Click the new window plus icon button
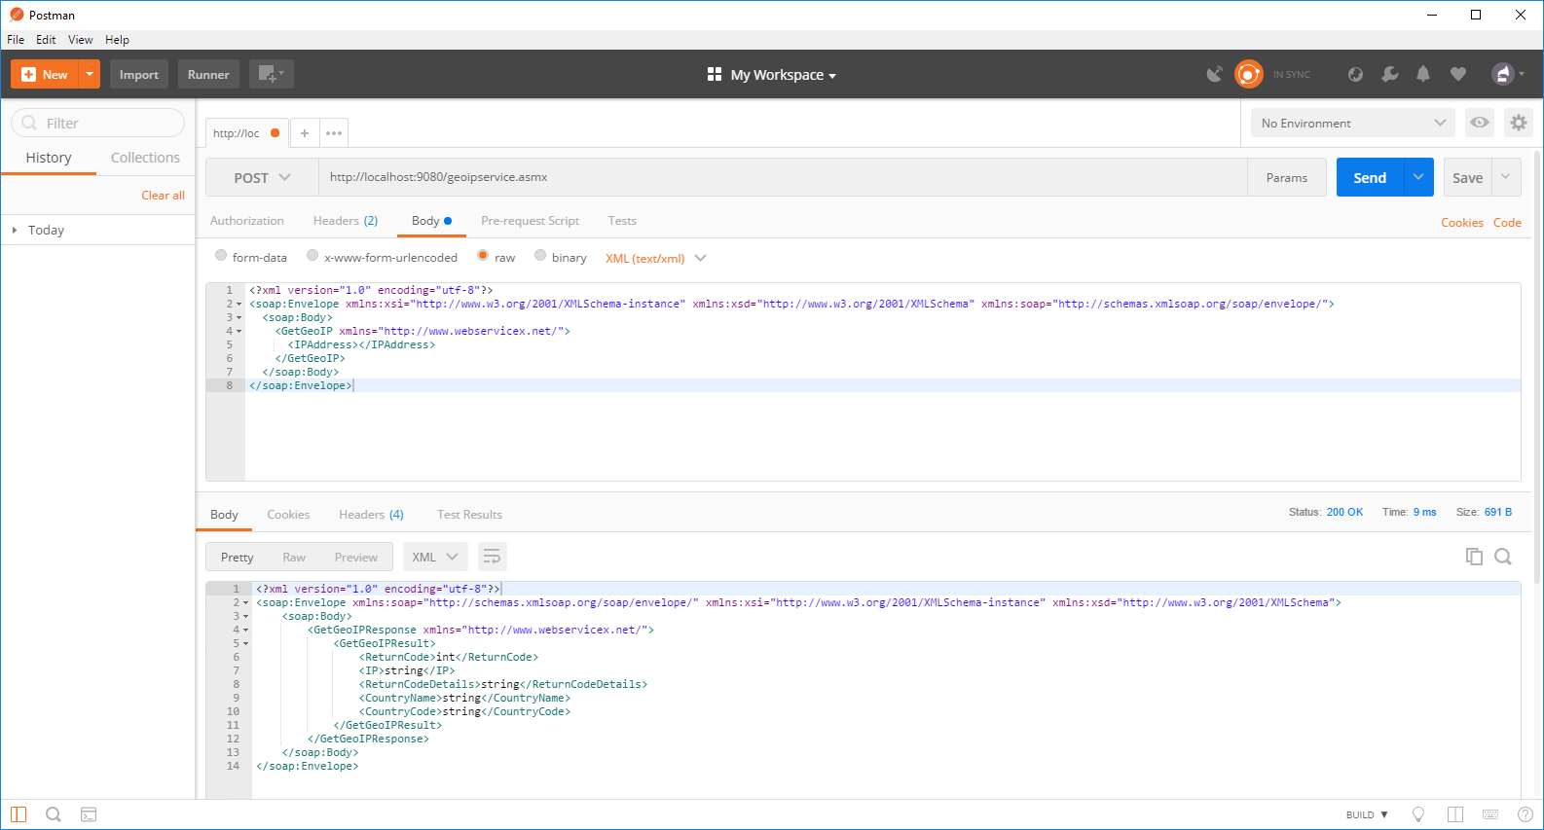 click(271, 74)
